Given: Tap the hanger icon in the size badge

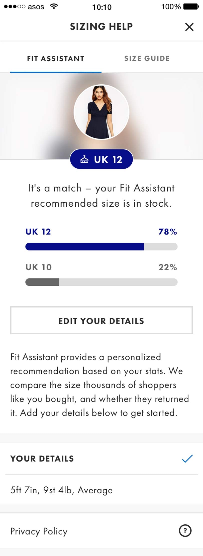Looking at the screenshot, I should pyautogui.click(x=84, y=159).
